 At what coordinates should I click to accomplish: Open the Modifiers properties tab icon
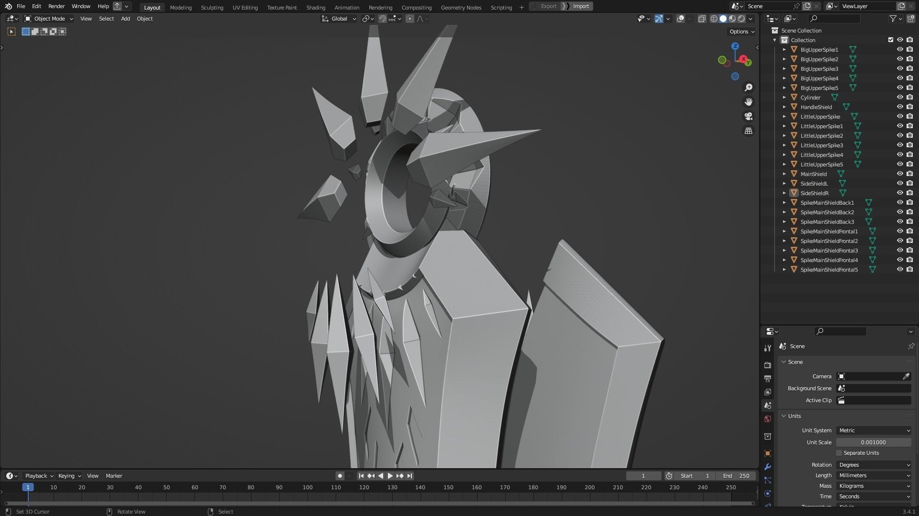[768, 467]
